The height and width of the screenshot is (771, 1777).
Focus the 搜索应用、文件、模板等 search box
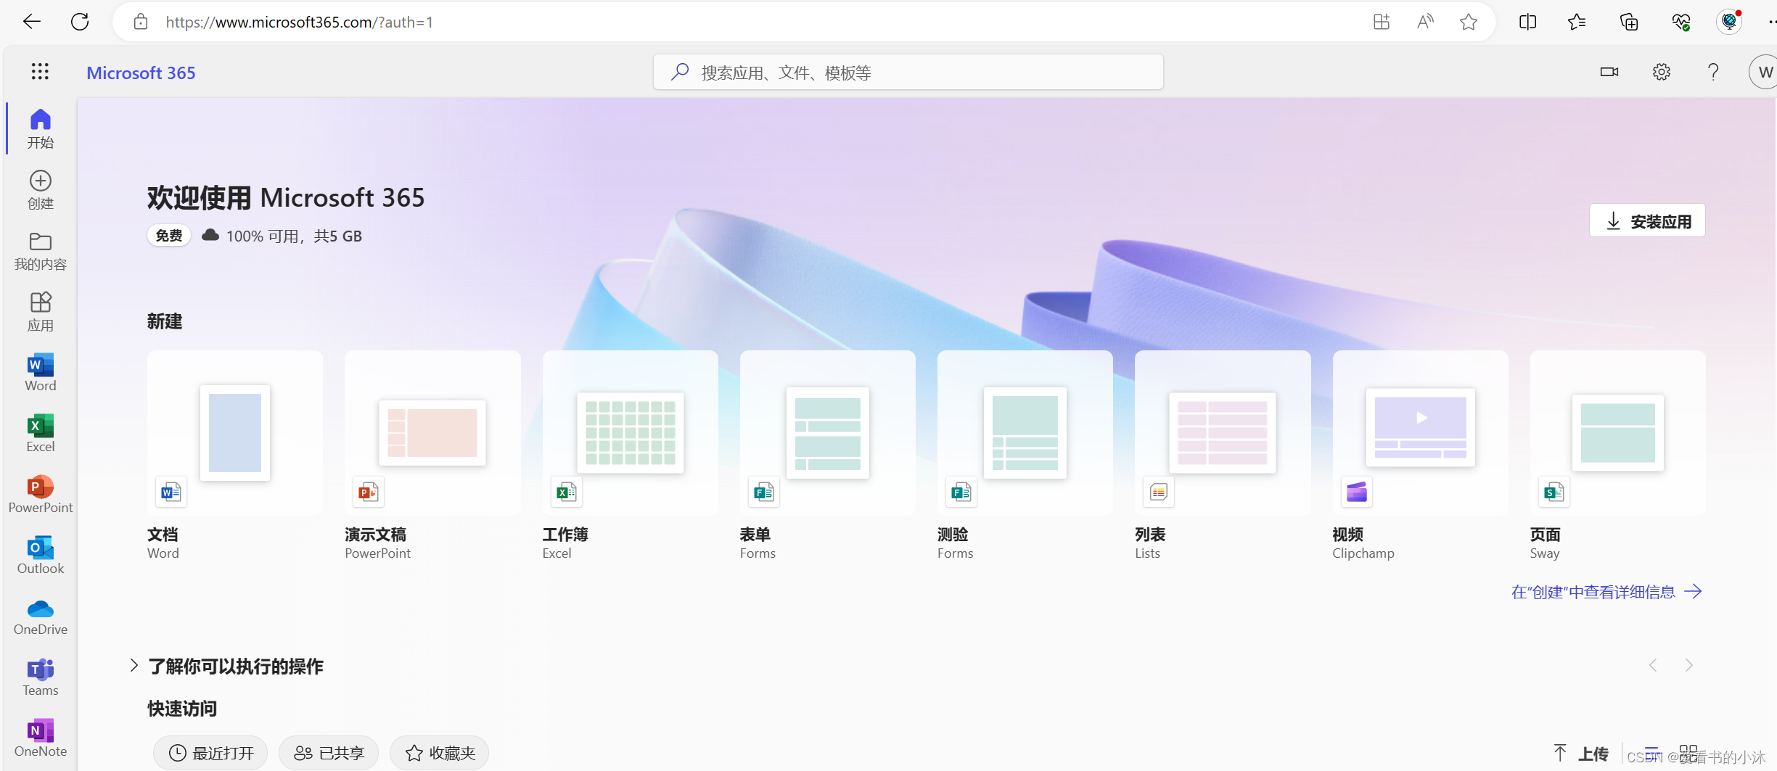point(908,72)
